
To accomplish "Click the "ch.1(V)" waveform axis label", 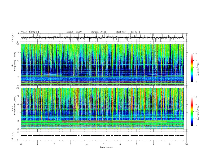I will [13, 38].
